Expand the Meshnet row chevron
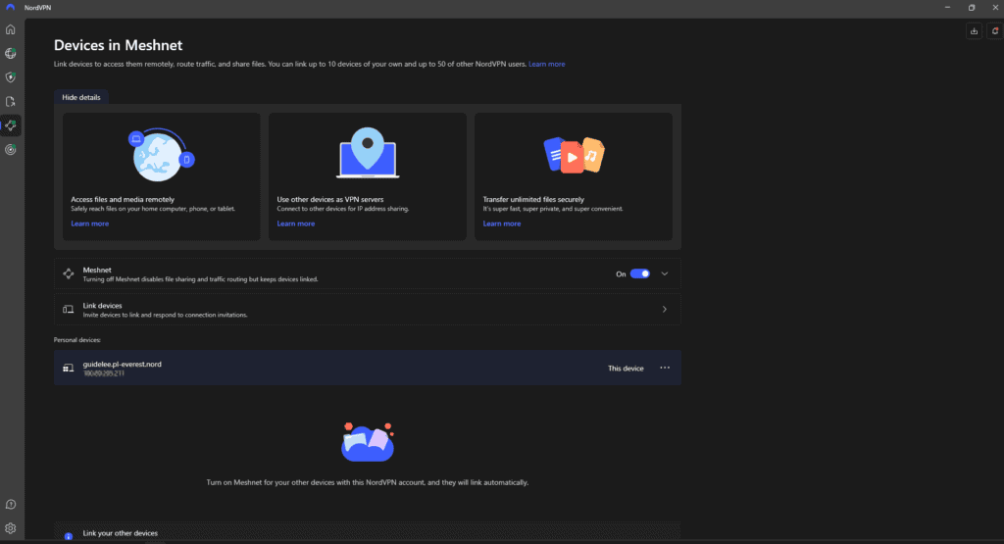Image resolution: width=1004 pixels, height=544 pixels. coord(665,274)
